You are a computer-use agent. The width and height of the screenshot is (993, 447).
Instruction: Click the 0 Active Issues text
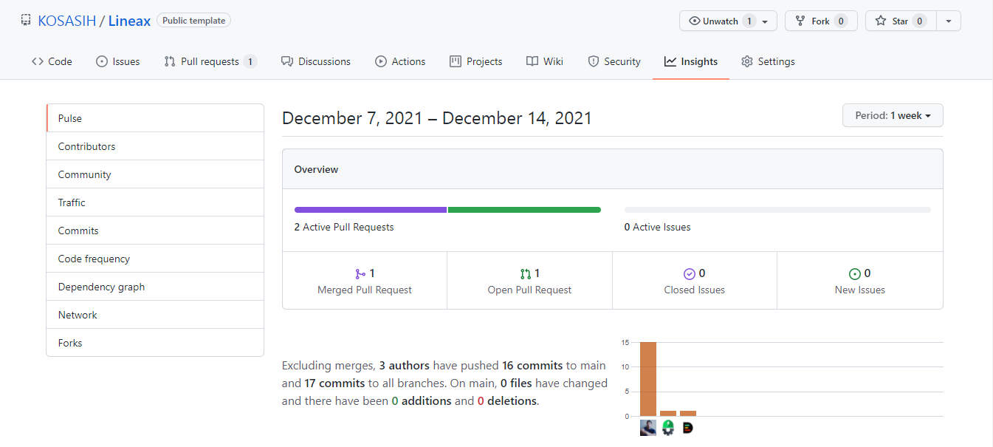click(657, 227)
